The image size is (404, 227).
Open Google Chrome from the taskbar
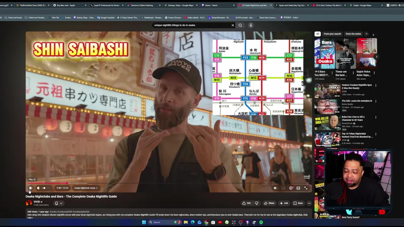tap(206, 222)
